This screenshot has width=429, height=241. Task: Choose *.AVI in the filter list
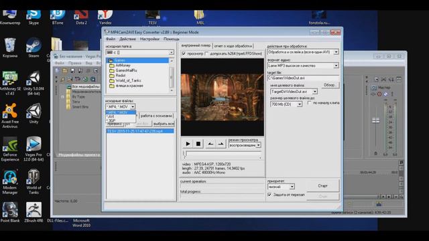pos(121,116)
